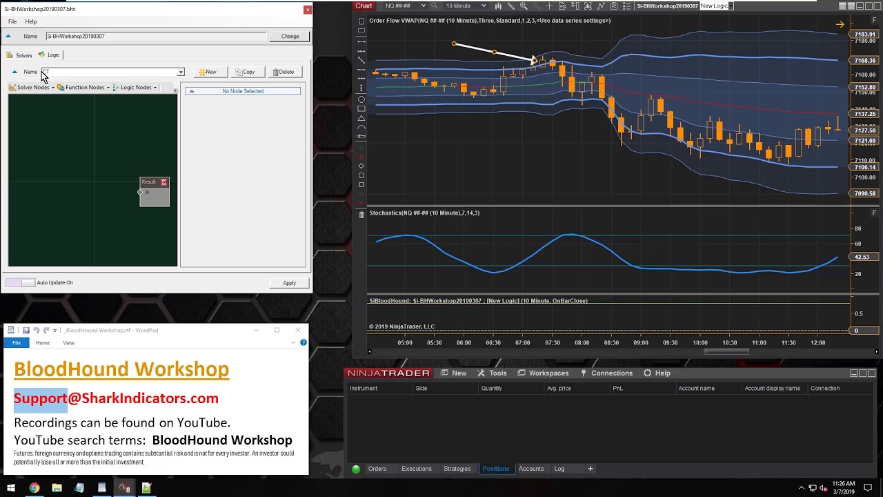Click the red icon on Result node

point(163,182)
